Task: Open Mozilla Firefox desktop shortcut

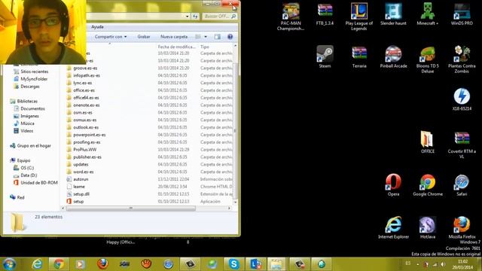Action: coord(462,227)
